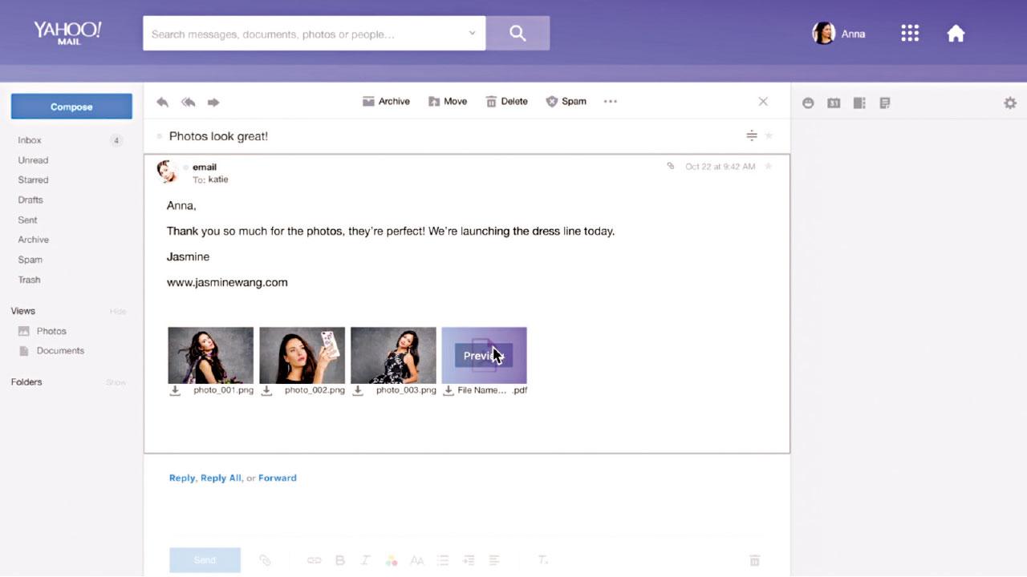Select the Drafts folder
The image size is (1027, 577).
pos(30,200)
